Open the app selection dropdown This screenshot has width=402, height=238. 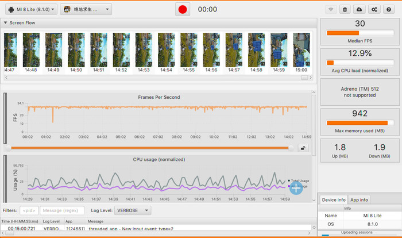click(86, 9)
